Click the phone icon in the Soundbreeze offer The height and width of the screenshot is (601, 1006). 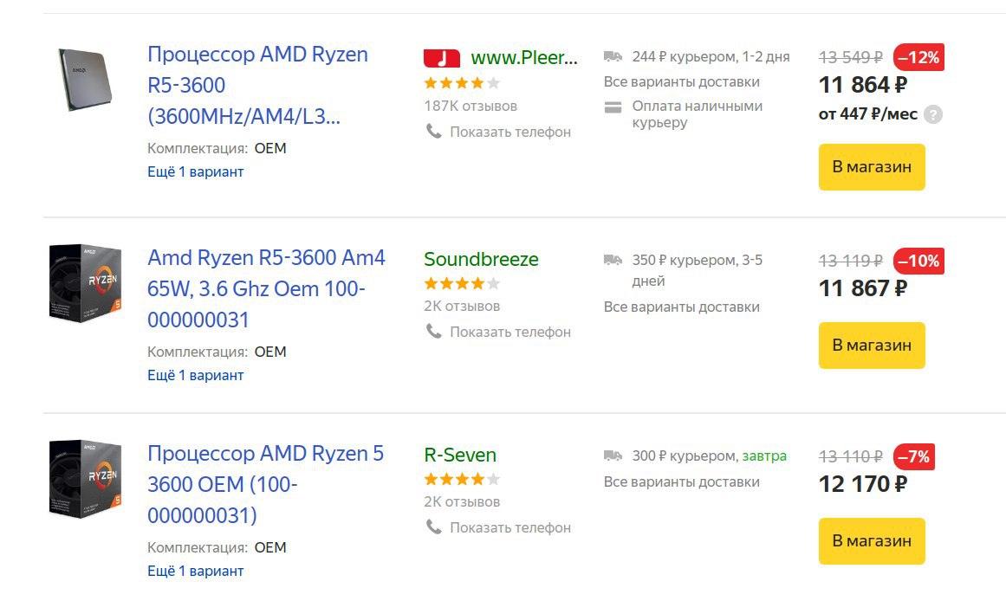pyautogui.click(x=434, y=332)
